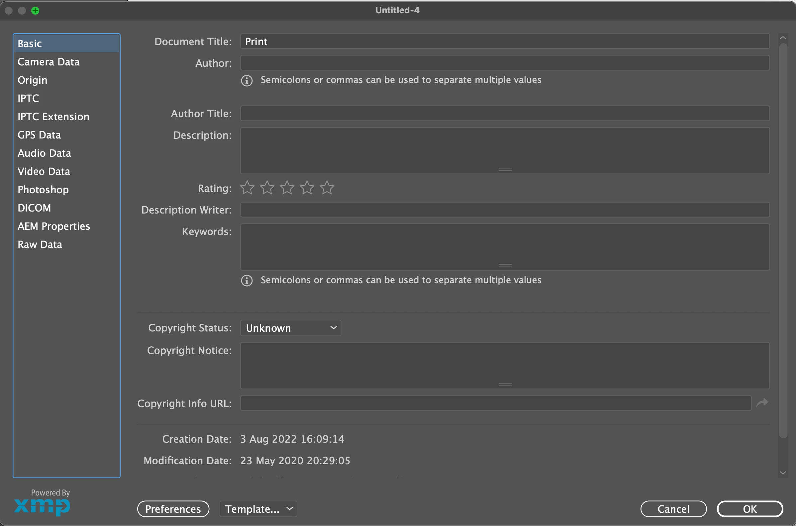Select IPTC Extension in the sidebar

[53, 117]
